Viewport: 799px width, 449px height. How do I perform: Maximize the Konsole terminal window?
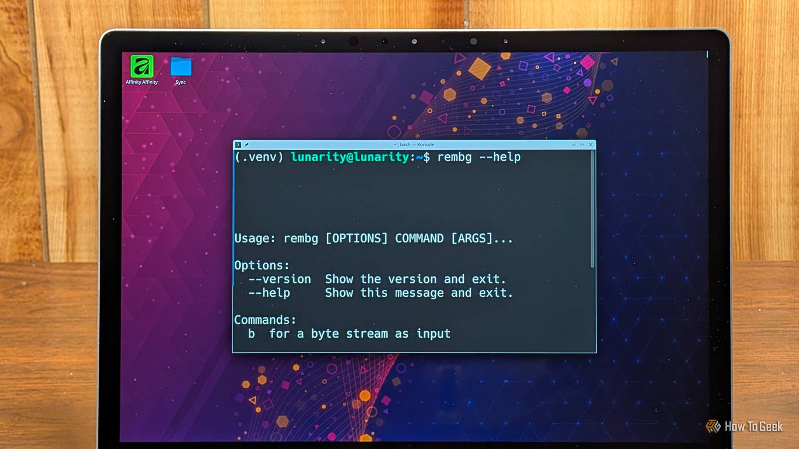(x=582, y=145)
